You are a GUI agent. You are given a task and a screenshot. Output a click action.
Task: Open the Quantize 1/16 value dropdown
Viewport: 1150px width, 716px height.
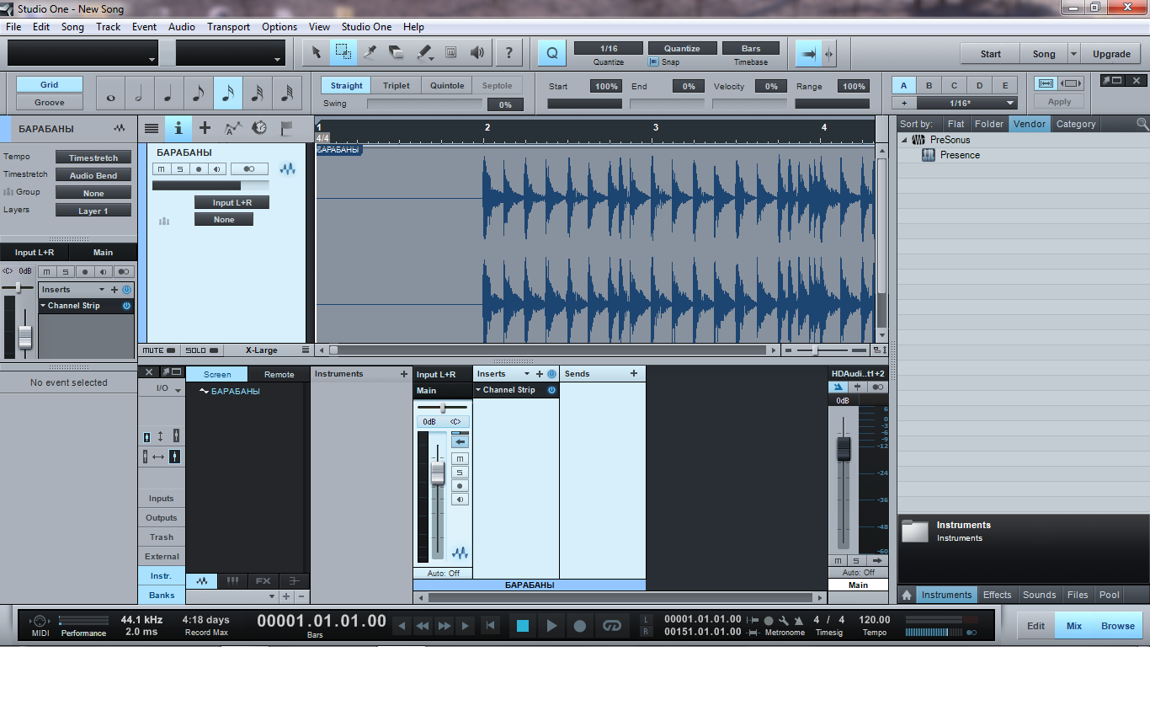(x=609, y=48)
